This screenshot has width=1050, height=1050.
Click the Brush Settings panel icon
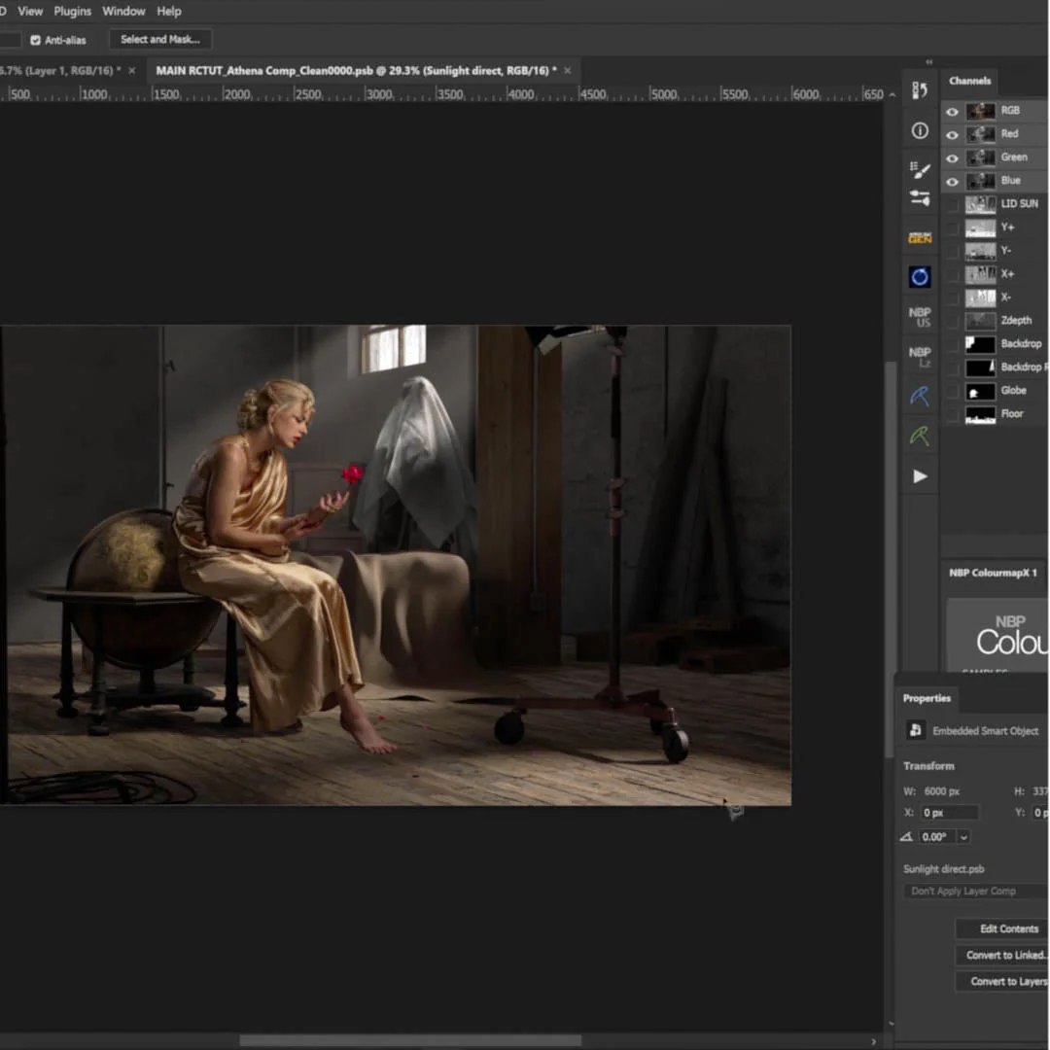tap(920, 166)
